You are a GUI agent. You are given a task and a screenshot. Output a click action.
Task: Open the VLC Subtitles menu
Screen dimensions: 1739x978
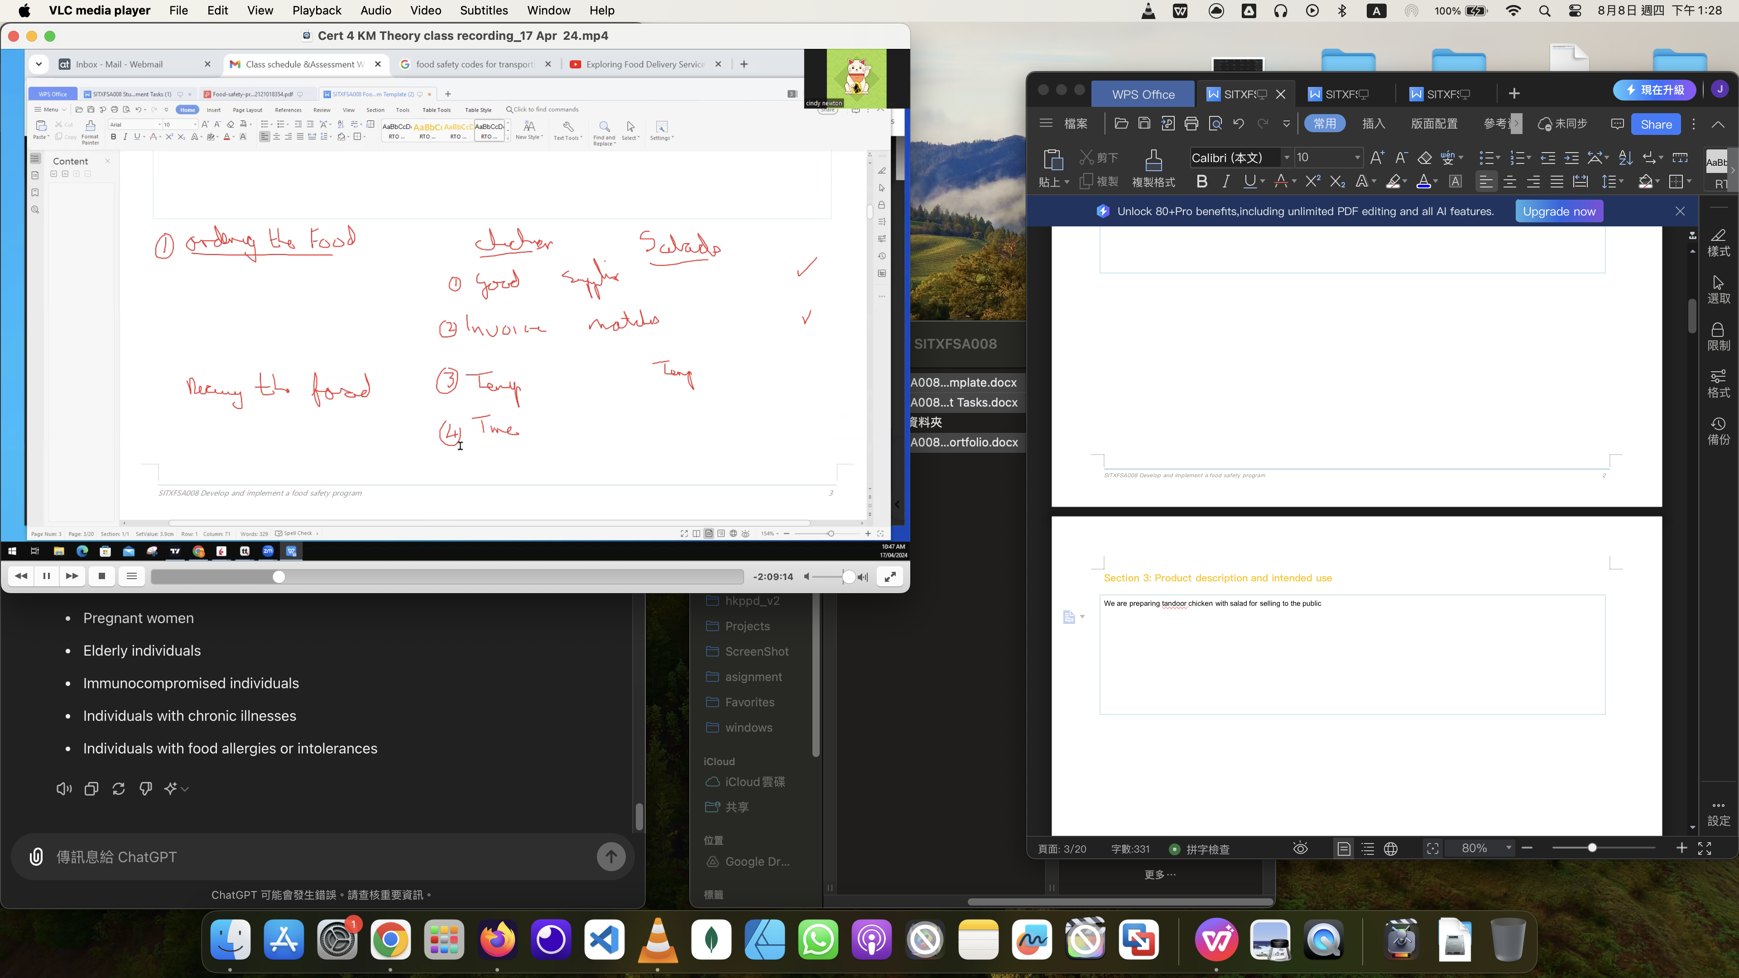pyautogui.click(x=483, y=10)
